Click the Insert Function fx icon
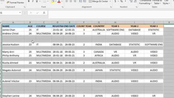The image size is (174, 98). click(x=44, y=13)
